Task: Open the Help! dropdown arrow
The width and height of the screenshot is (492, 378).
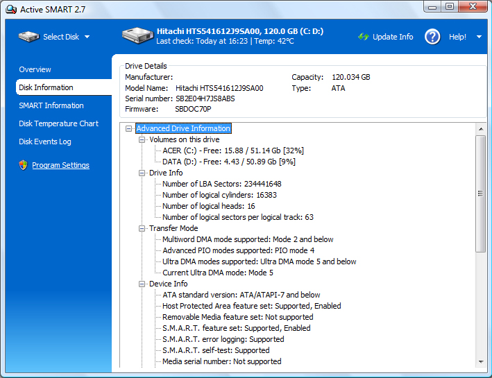Action: click(x=479, y=37)
